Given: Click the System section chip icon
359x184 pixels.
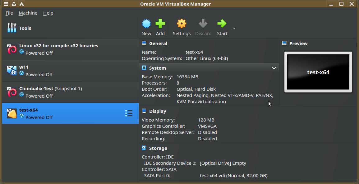Looking at the screenshot, I should click(x=144, y=68).
